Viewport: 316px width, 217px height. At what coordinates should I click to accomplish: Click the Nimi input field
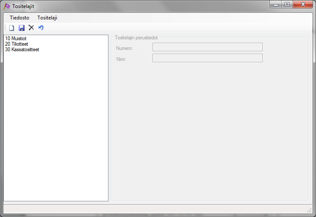pyautogui.click(x=208, y=58)
